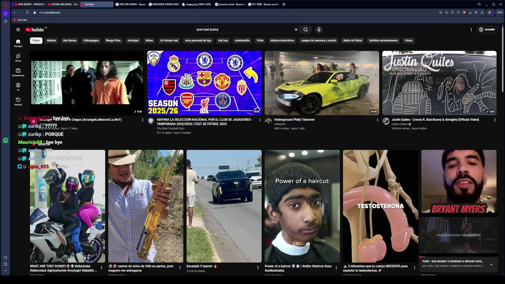
Task: Open the browser AI assistant button
Action: pyautogui.click(x=500, y=13)
